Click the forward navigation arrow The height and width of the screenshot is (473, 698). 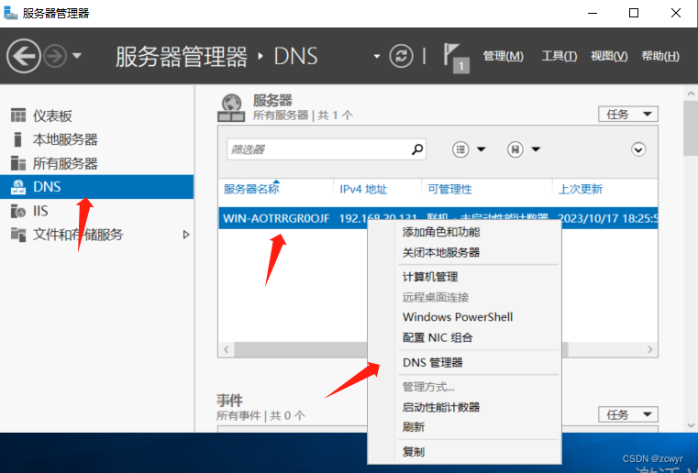click(55, 56)
